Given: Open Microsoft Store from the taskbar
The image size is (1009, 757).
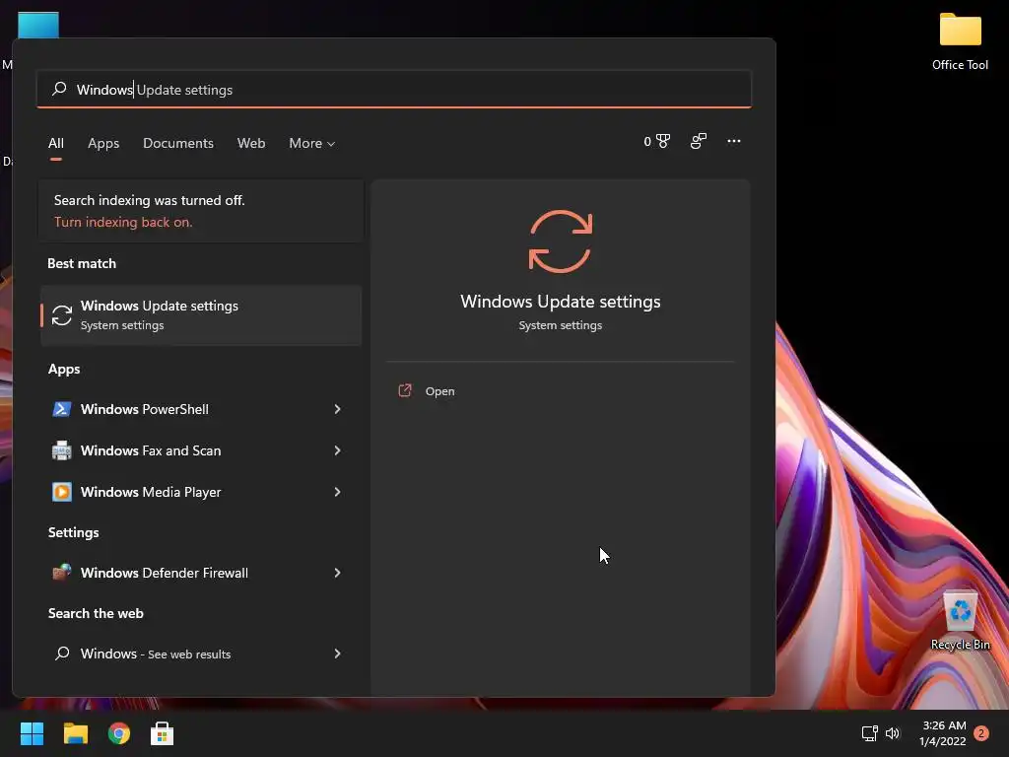Looking at the screenshot, I should coord(163,733).
